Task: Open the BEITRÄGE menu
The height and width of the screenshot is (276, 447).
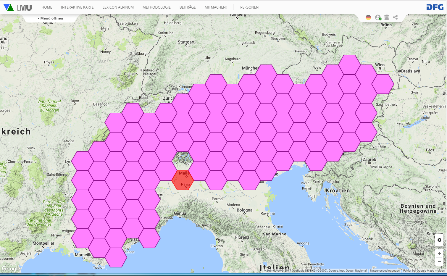Action: (188, 7)
